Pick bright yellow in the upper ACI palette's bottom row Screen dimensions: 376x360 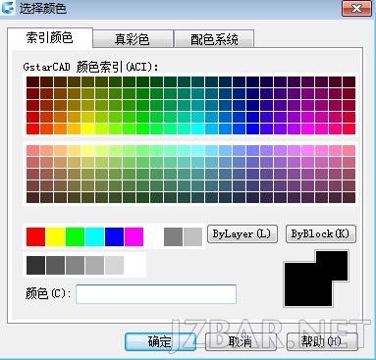[87, 129]
